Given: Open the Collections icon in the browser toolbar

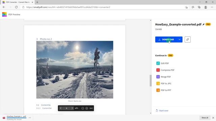Looking at the screenshot, I should pyautogui.click(x=199, y=7).
